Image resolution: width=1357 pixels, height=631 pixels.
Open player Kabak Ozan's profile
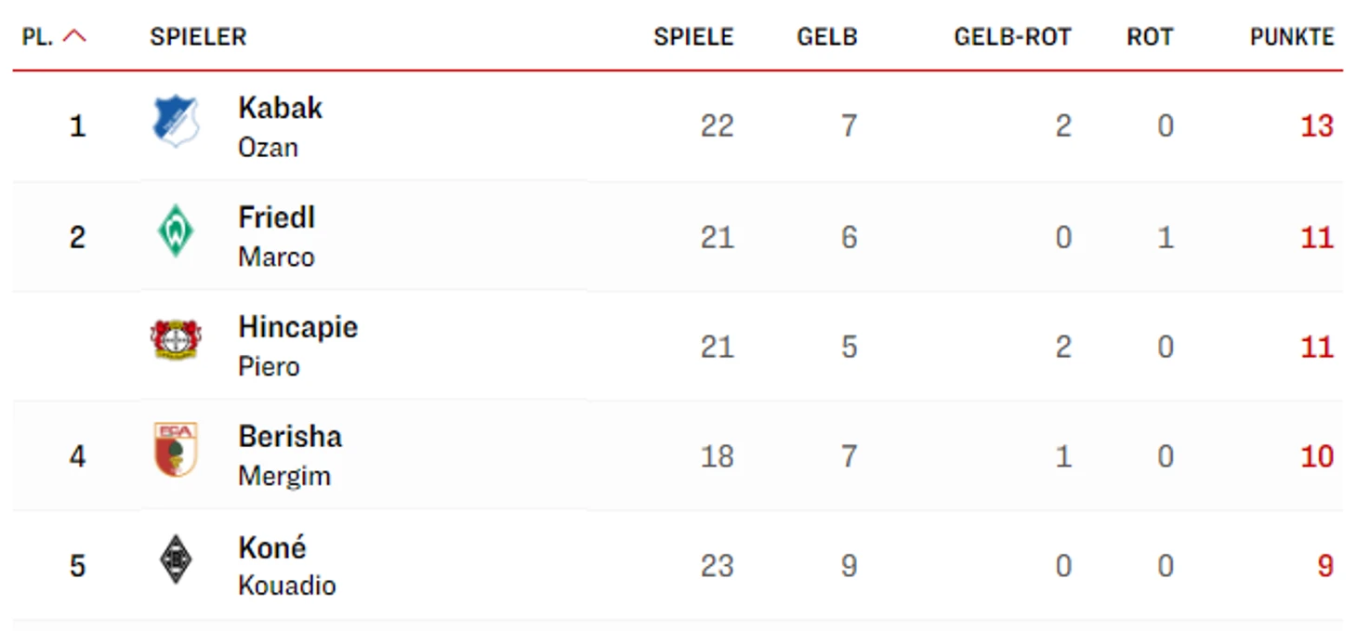280,126
